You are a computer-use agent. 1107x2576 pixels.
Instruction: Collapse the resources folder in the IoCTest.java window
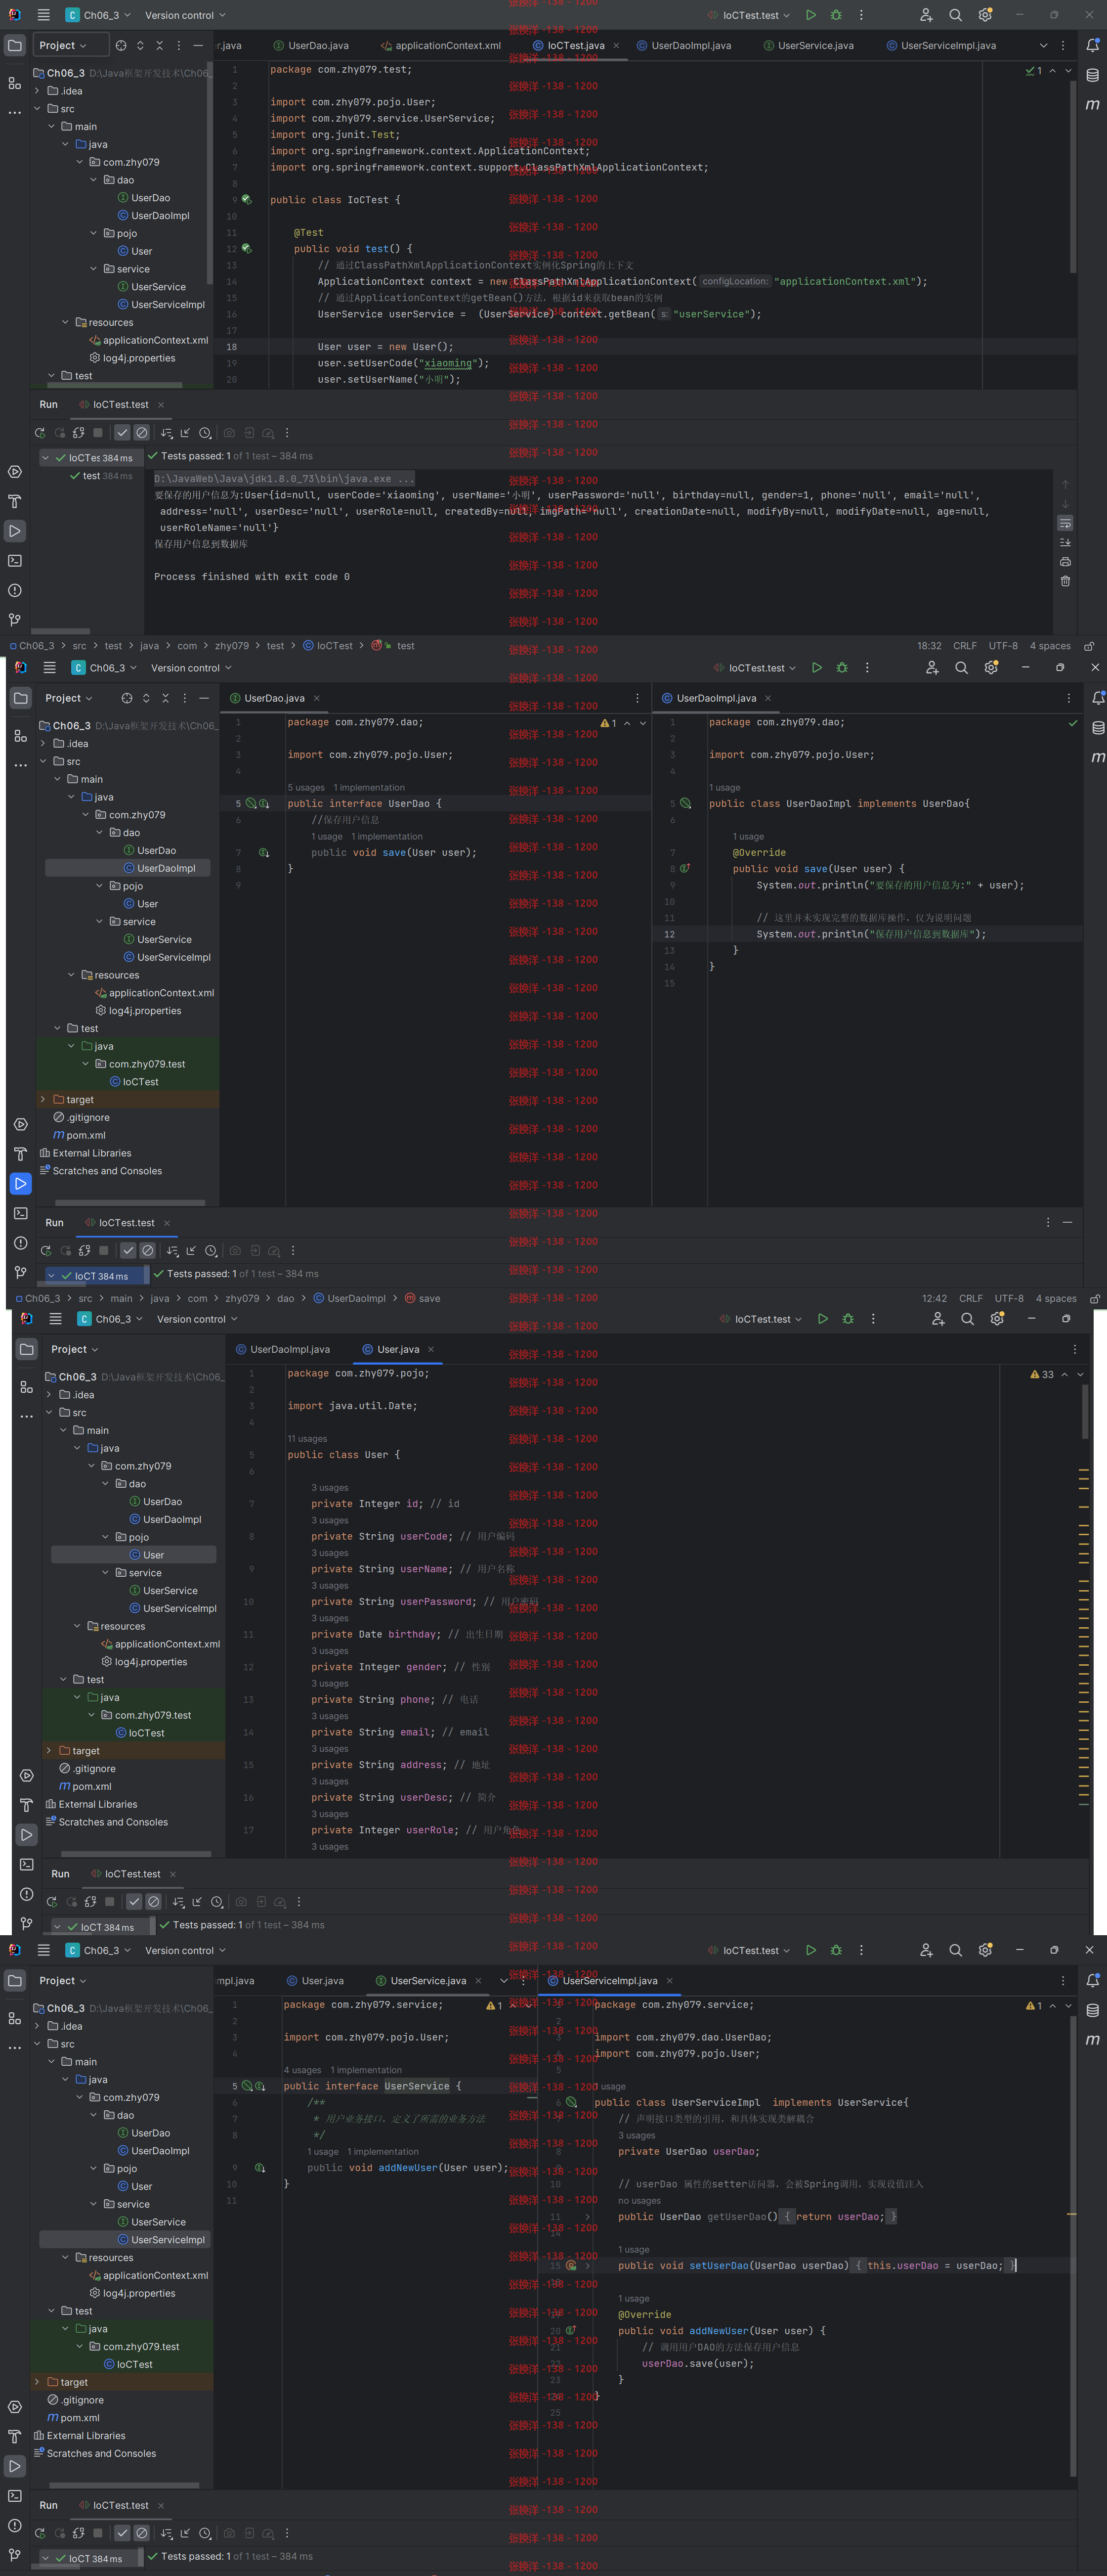66,322
